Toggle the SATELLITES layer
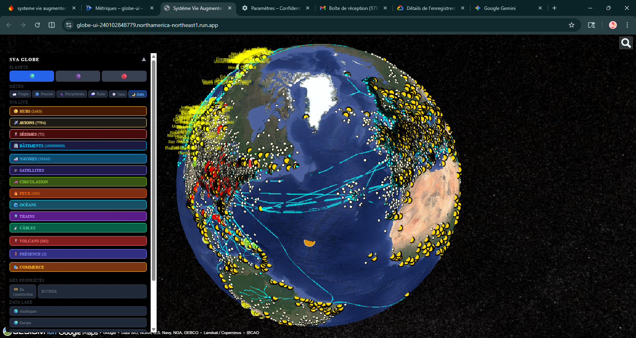Viewport: 636px width, 338px height. tap(78, 170)
